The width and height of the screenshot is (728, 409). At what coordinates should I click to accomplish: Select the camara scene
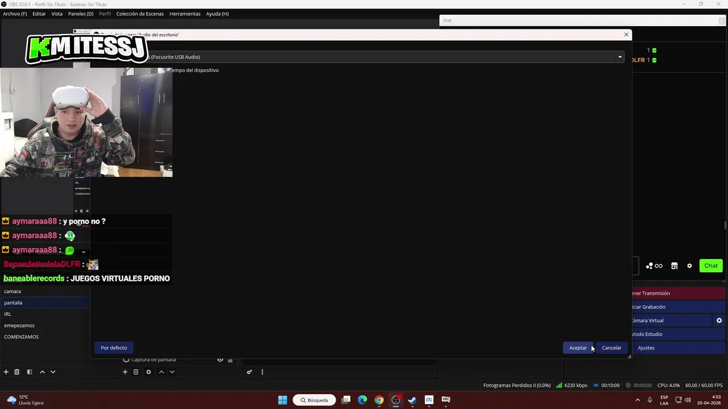(x=45, y=291)
